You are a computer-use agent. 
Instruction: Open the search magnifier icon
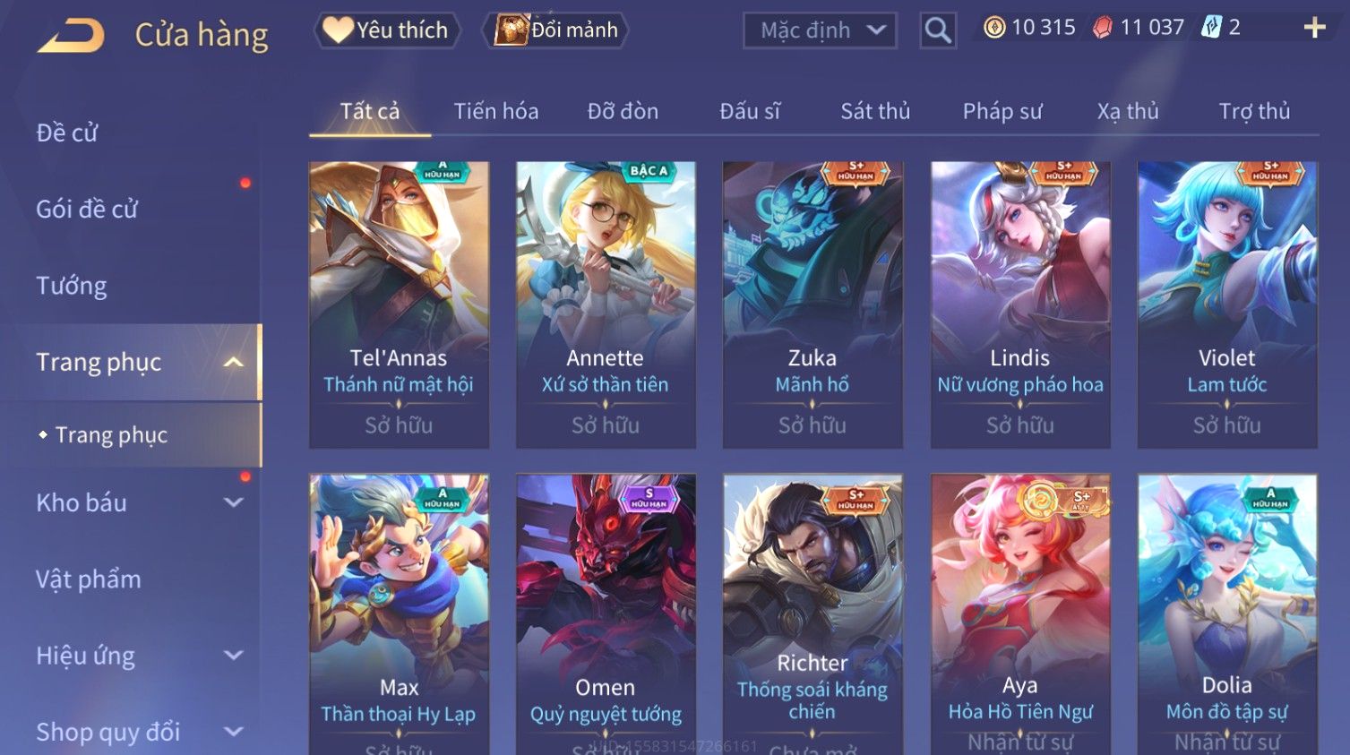(x=938, y=30)
